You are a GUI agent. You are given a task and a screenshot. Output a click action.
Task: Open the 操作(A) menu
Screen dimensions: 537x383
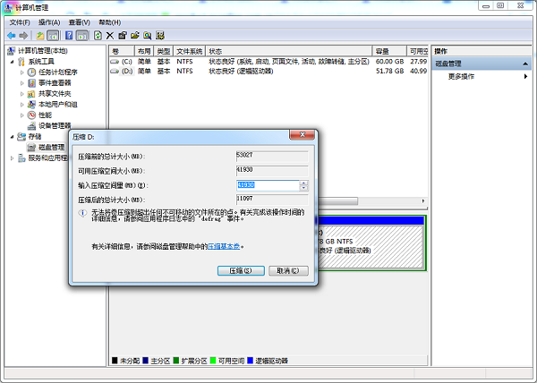(x=49, y=21)
